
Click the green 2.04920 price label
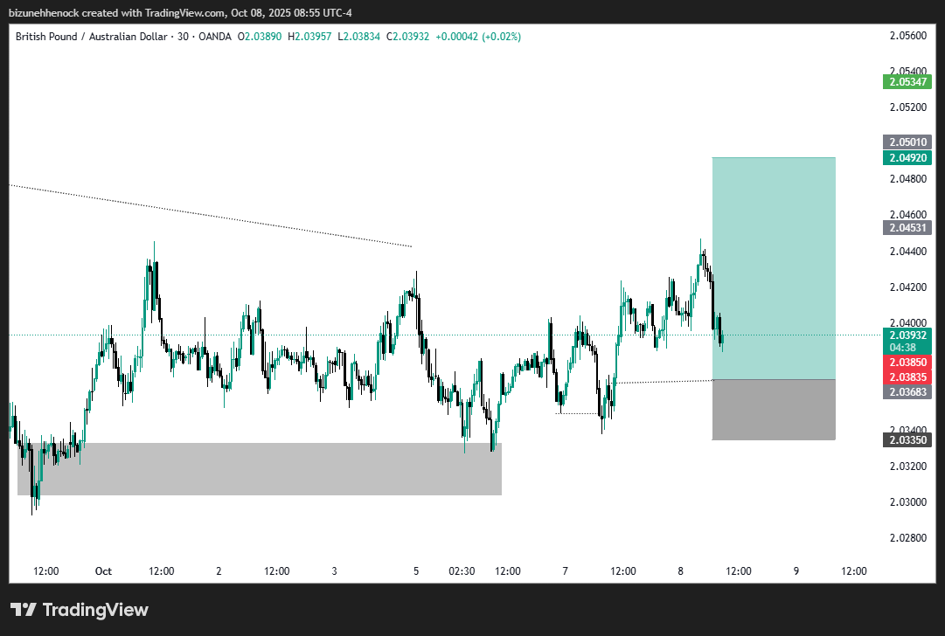(909, 158)
